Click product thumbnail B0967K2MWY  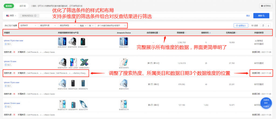click(x=63, y=62)
